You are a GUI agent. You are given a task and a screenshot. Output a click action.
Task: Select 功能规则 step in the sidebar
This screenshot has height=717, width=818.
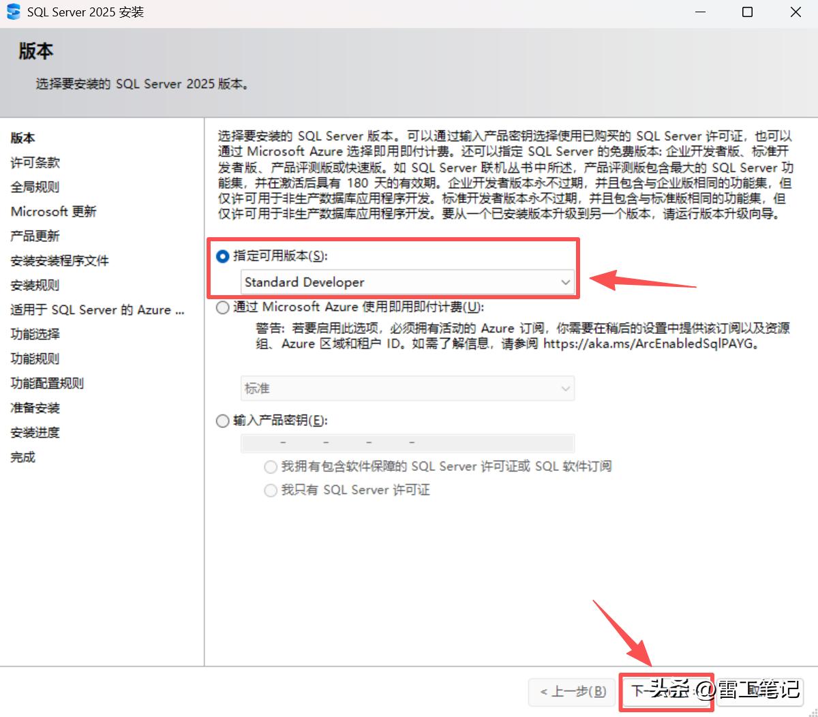pos(35,358)
